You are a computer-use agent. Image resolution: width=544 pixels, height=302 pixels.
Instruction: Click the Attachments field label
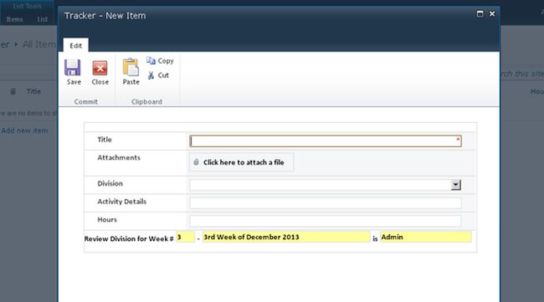(x=119, y=158)
